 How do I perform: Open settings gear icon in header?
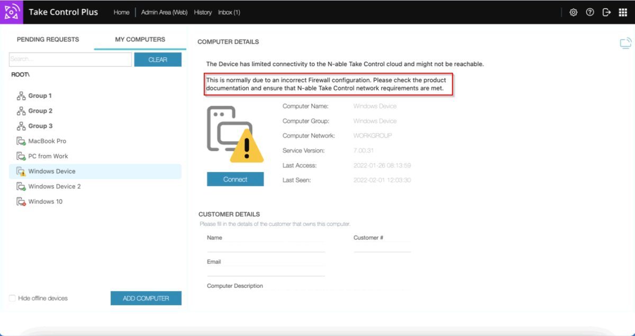click(573, 12)
